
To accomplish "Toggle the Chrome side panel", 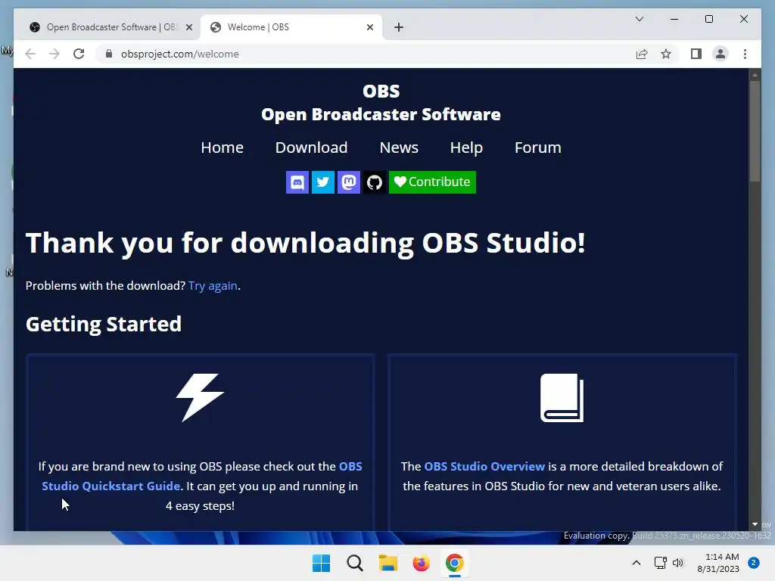I will [696, 54].
